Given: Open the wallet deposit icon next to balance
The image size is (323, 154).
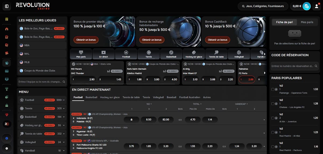Looking at the screenshot, I should pos(306,6).
